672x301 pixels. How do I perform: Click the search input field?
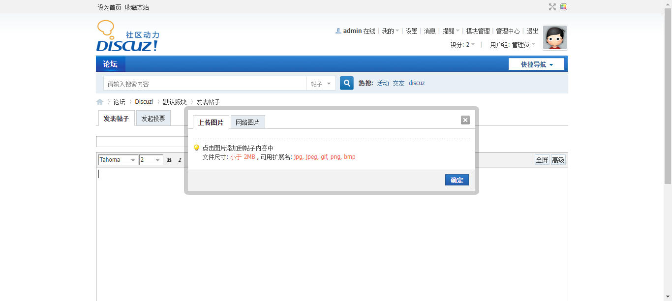point(204,84)
